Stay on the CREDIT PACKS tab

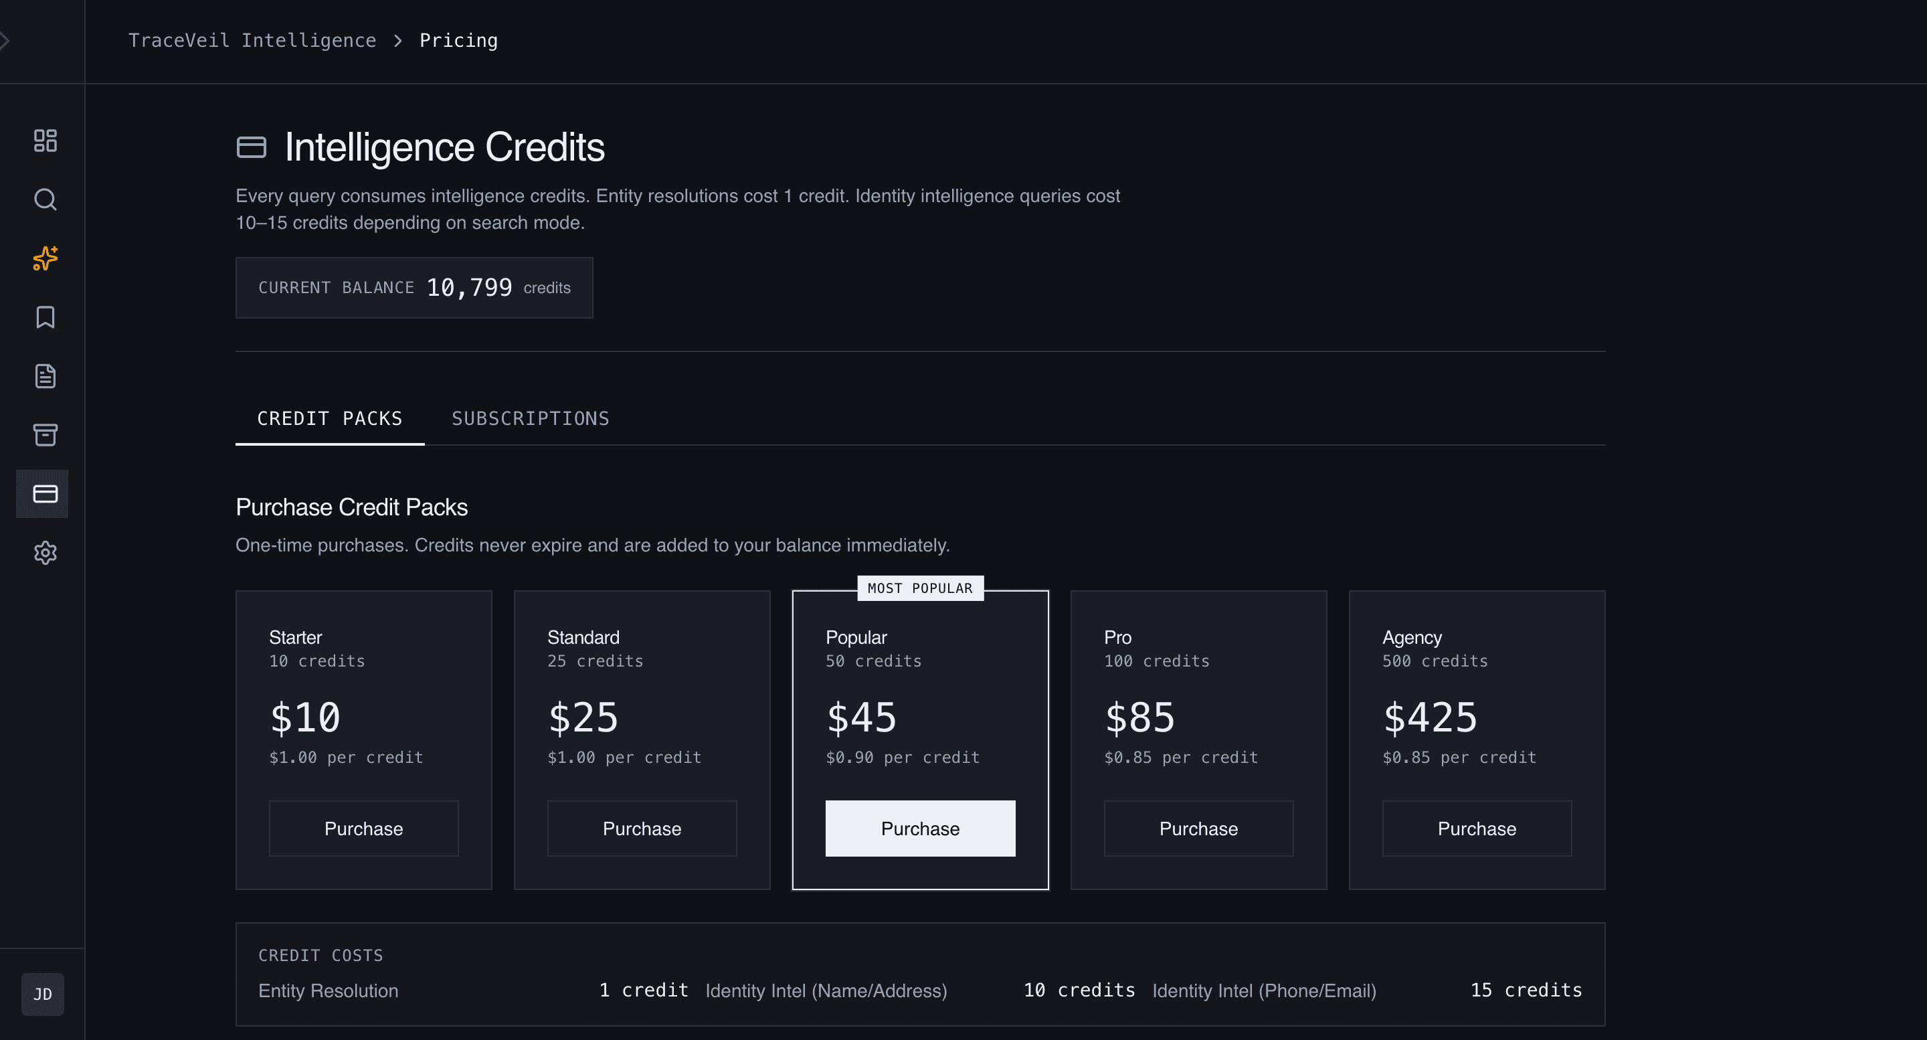pyautogui.click(x=329, y=418)
